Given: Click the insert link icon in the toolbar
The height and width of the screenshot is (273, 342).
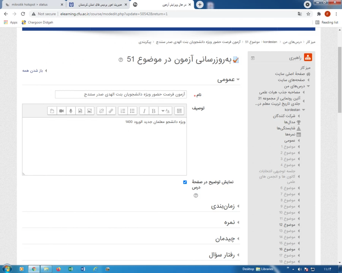Looking at the screenshot, I should pyautogui.click(x=111, y=111).
